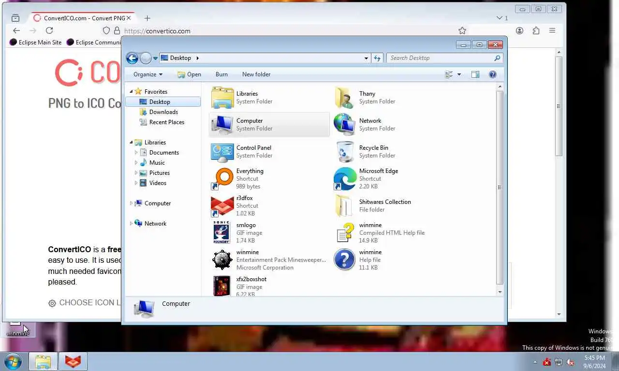Select winmine Minesweeper application icon

(x=222, y=260)
